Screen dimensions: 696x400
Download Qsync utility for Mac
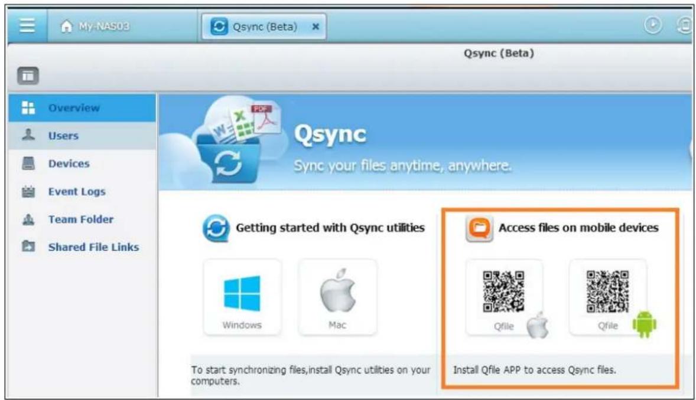coord(338,297)
